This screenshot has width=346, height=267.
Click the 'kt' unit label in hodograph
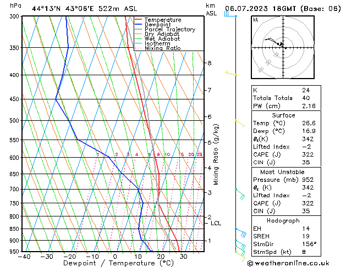[x=256, y=20]
